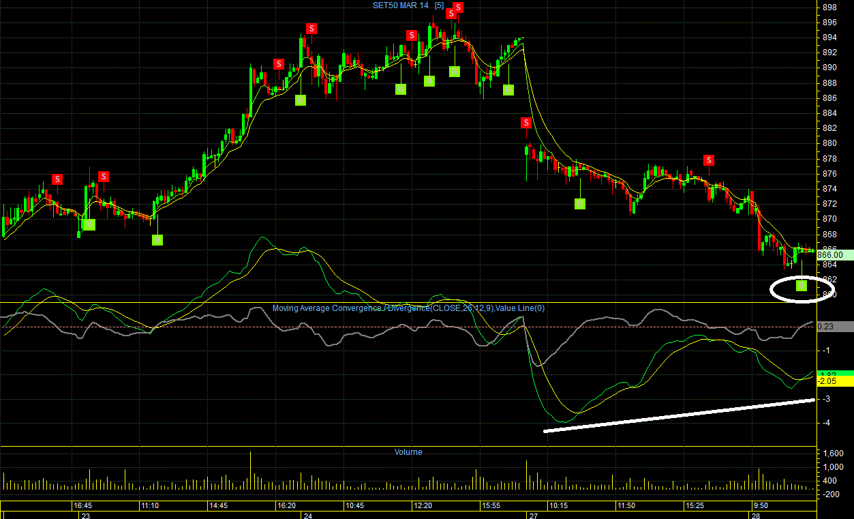Click the -1 MACD axis label

click(826, 351)
